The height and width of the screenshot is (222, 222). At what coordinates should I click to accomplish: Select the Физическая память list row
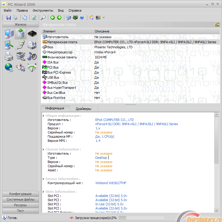[x=130, y=57]
